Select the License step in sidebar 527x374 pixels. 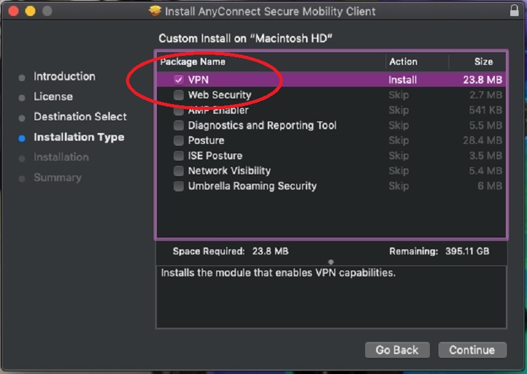[x=53, y=96]
